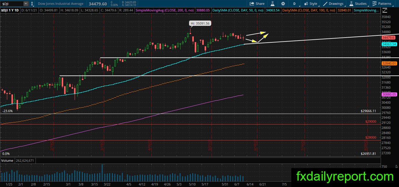Click the orange 32840.01 price axis tag
This screenshot has height=187, width=399.
(389, 63)
